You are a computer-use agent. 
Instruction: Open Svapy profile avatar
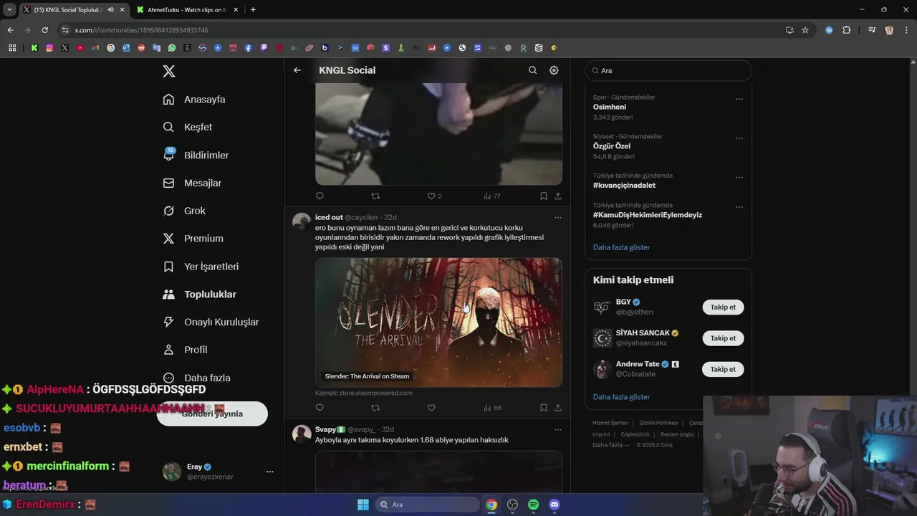click(302, 434)
